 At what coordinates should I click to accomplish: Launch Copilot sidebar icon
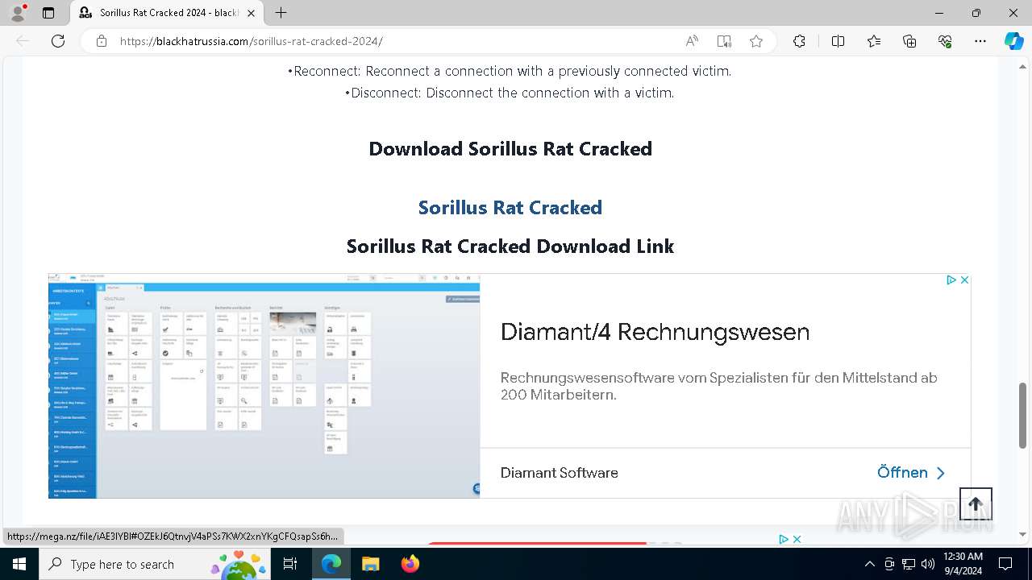(x=1013, y=41)
